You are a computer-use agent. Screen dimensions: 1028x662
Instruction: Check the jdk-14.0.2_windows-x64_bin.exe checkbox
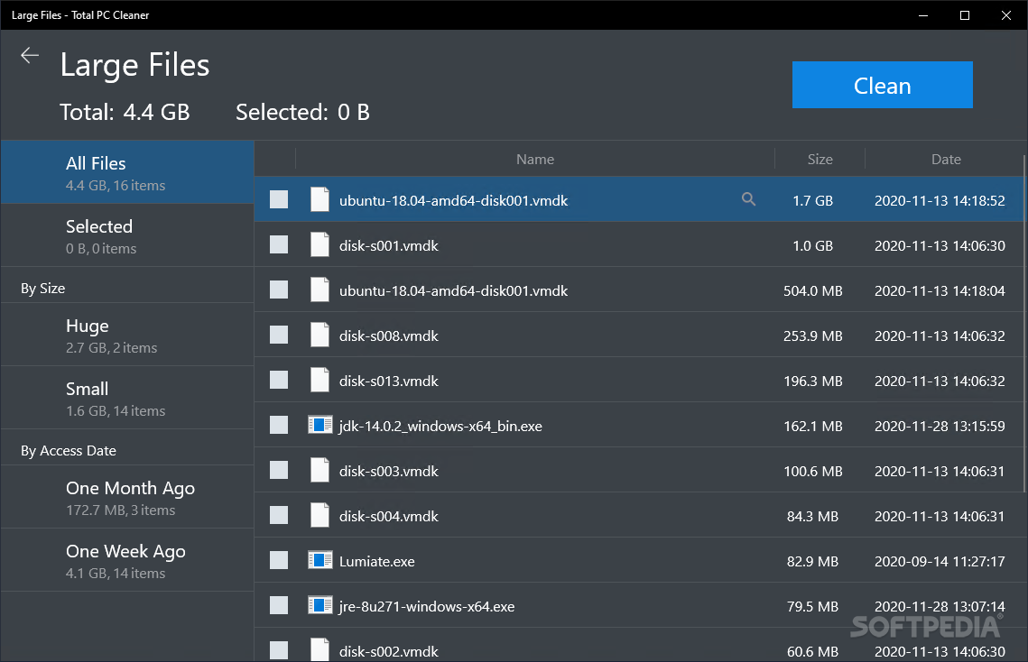tap(279, 426)
